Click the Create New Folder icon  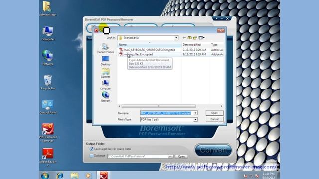click(x=195, y=38)
